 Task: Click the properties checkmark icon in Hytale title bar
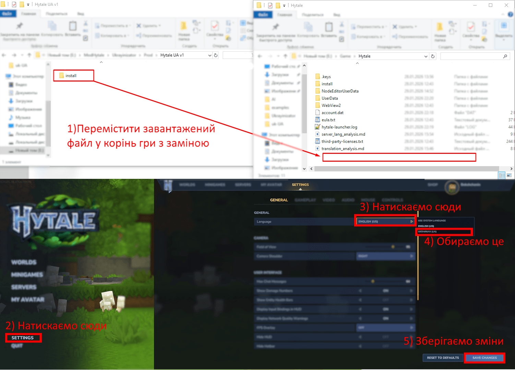point(270,5)
